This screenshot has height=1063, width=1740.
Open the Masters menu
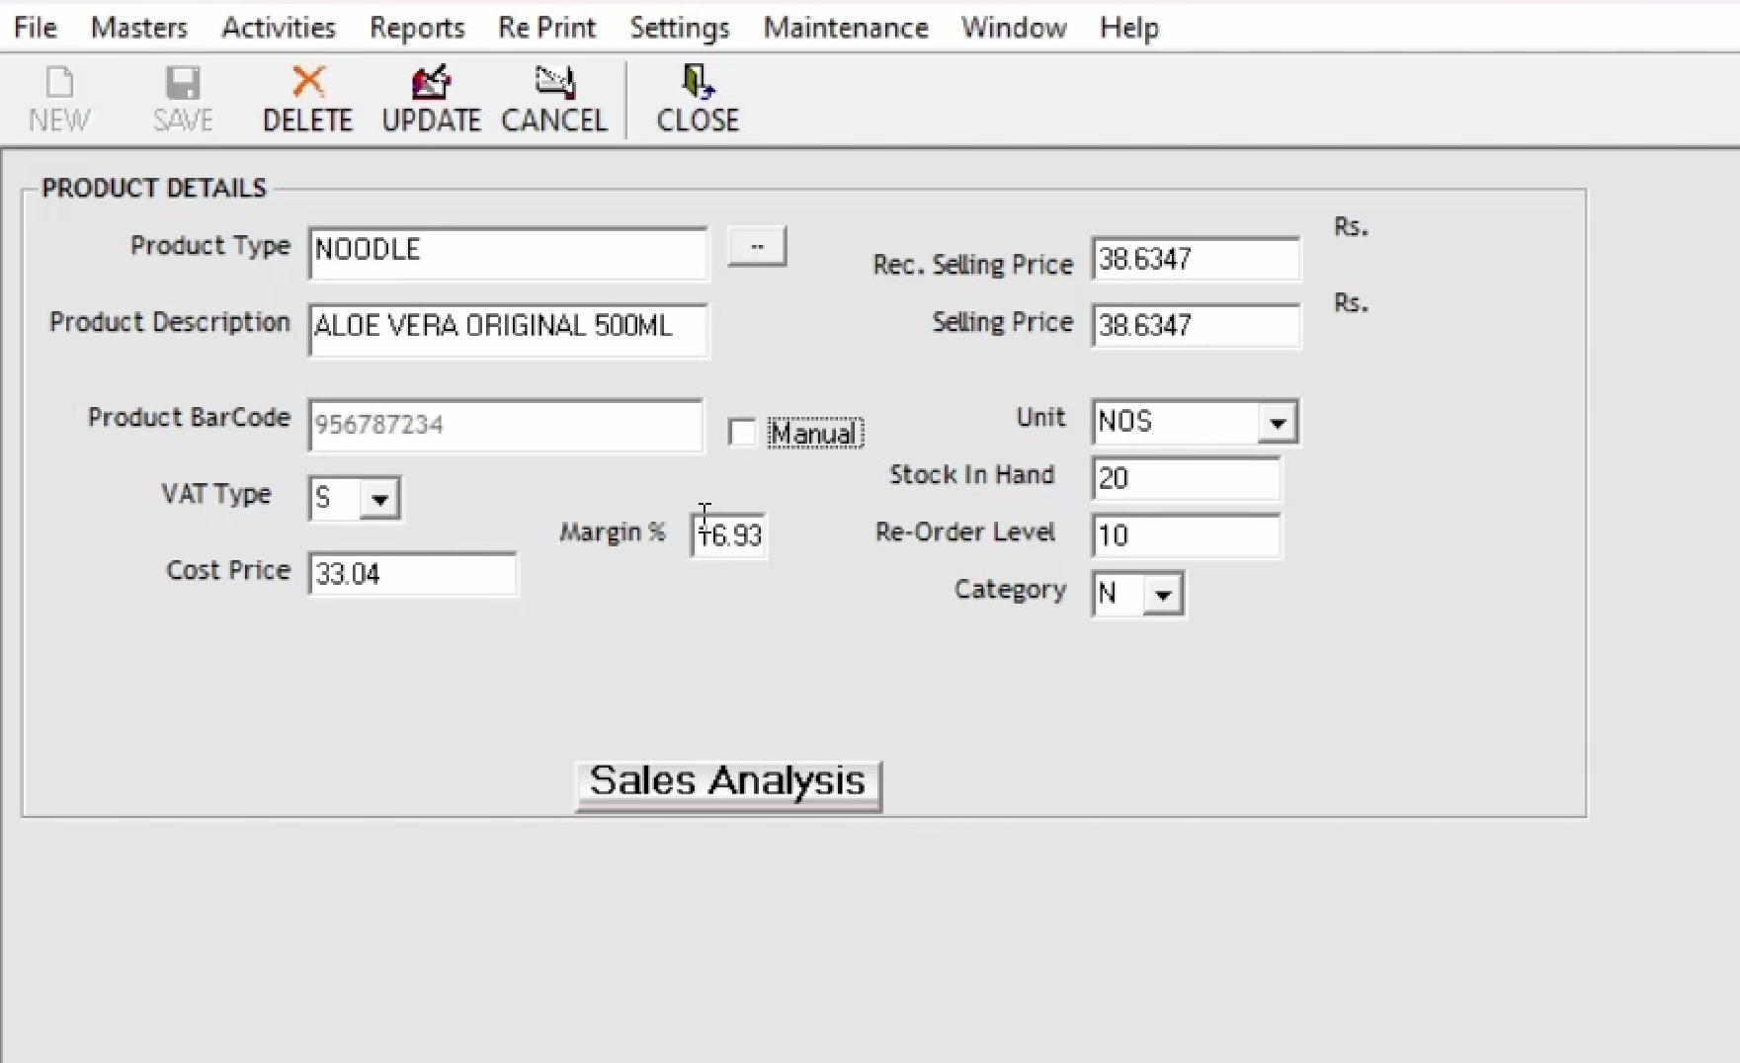139,28
